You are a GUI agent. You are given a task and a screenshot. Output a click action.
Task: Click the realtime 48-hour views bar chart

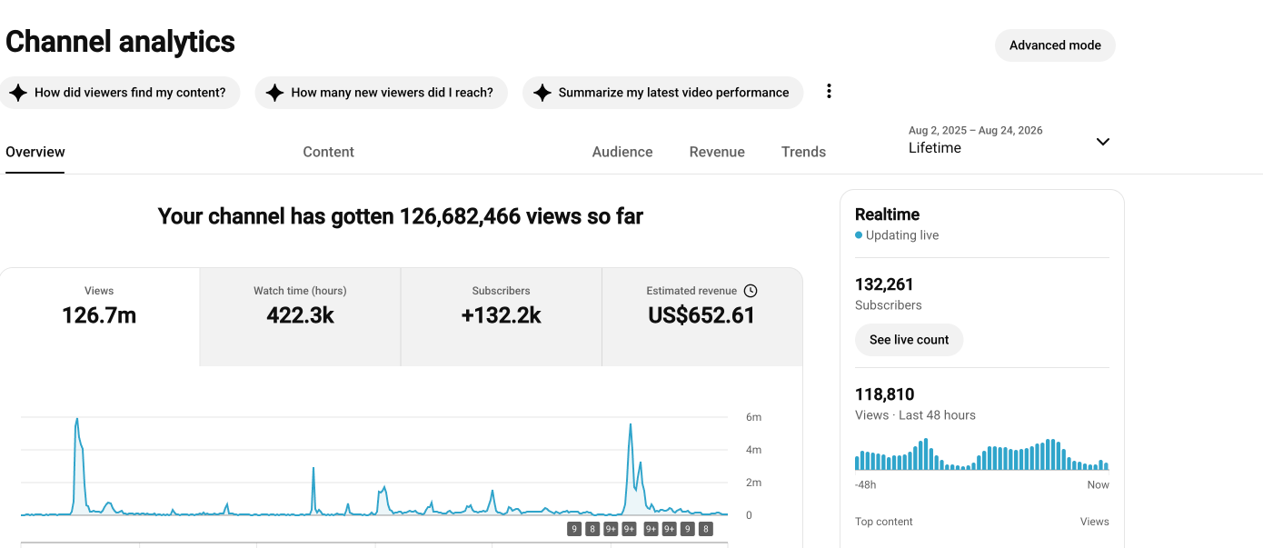tap(981, 453)
